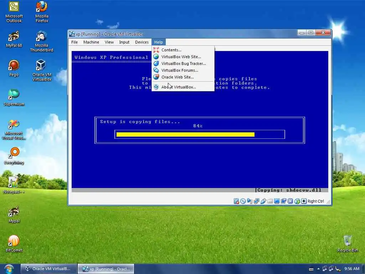This screenshot has height=274, width=365.
Task: Select the Recycle Bin desktop icon
Action: click(x=348, y=244)
